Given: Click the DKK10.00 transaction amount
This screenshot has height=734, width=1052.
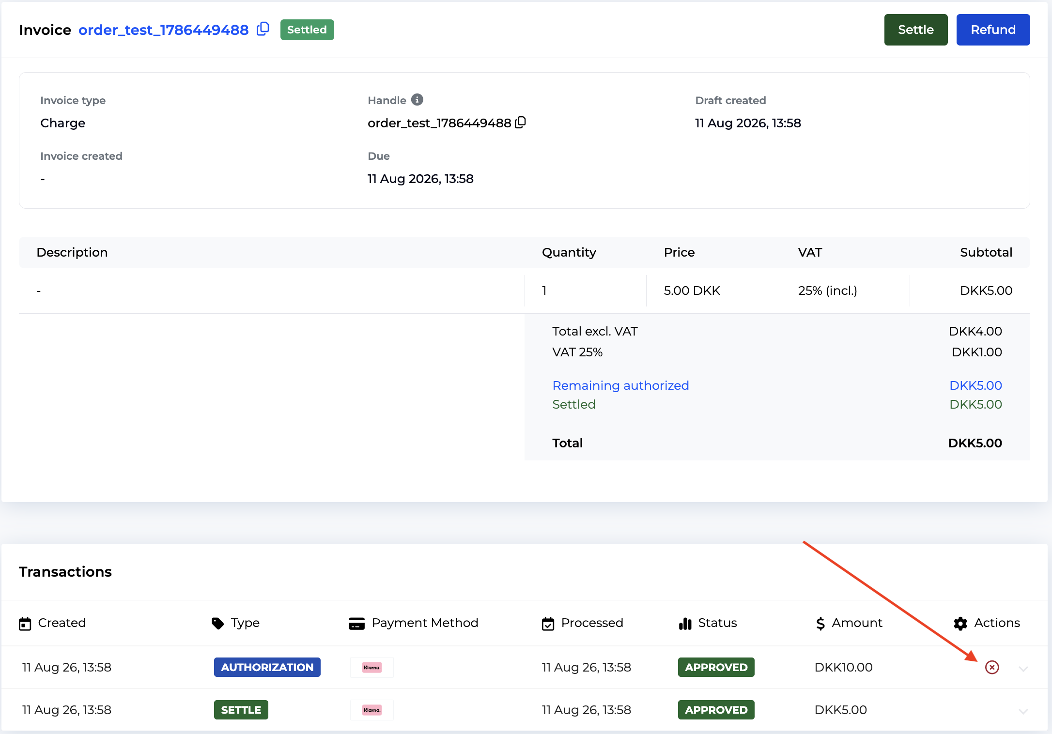Looking at the screenshot, I should (x=844, y=667).
